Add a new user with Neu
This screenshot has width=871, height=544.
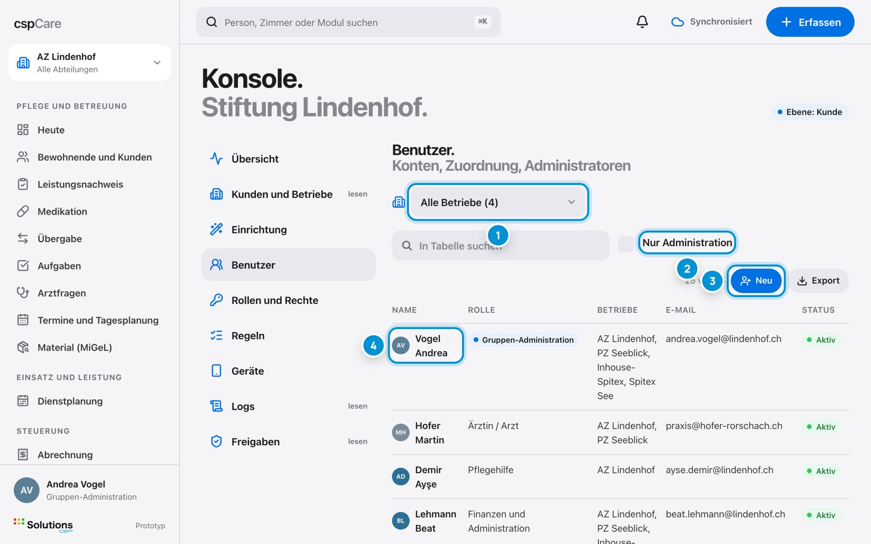756,281
